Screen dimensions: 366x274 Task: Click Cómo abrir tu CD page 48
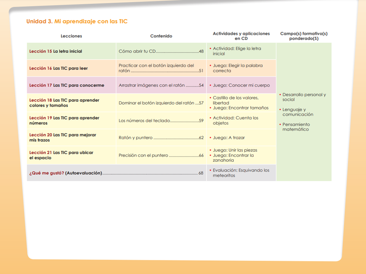pyautogui.click(x=161, y=51)
